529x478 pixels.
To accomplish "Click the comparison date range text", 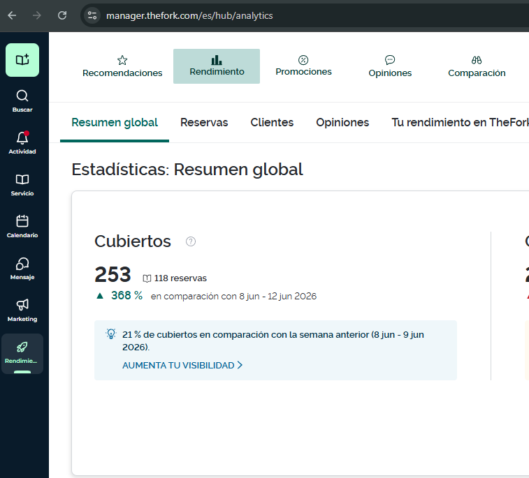I will tap(233, 296).
